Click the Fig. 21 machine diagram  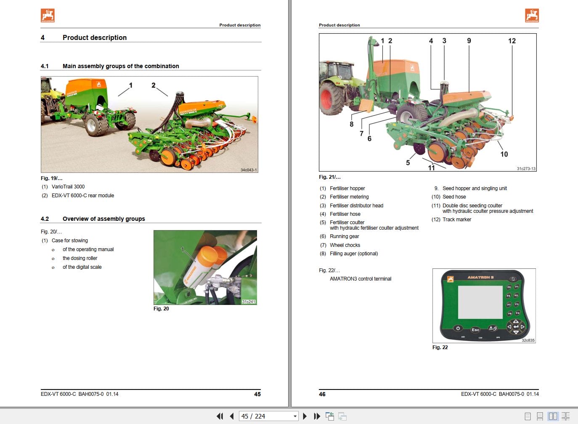428,102
